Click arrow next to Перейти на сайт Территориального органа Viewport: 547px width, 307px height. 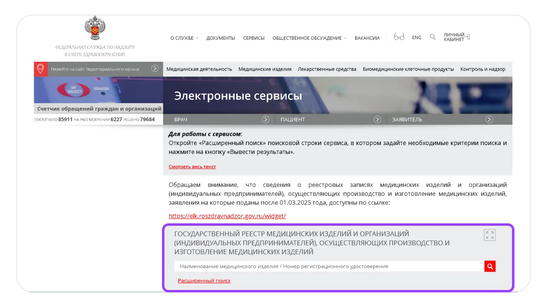[x=155, y=69]
